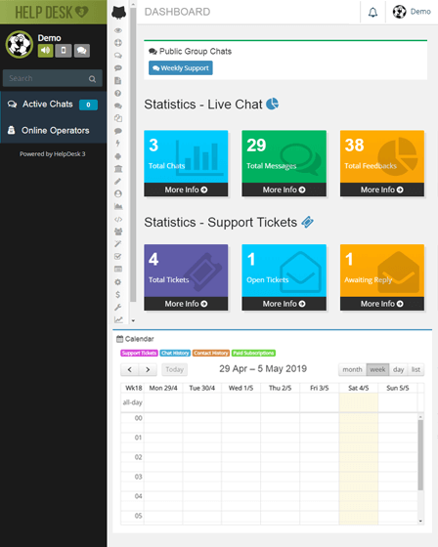The width and height of the screenshot is (438, 547).
Task: Click the Demo profile avatar in left panel
Action: 20,44
